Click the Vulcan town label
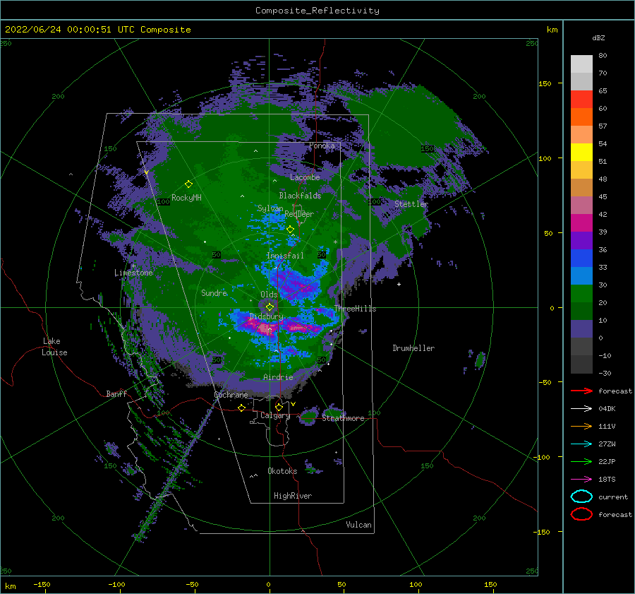The height and width of the screenshot is (594, 635). click(358, 525)
